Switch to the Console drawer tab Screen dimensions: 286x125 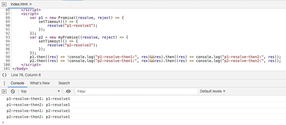(17, 83)
